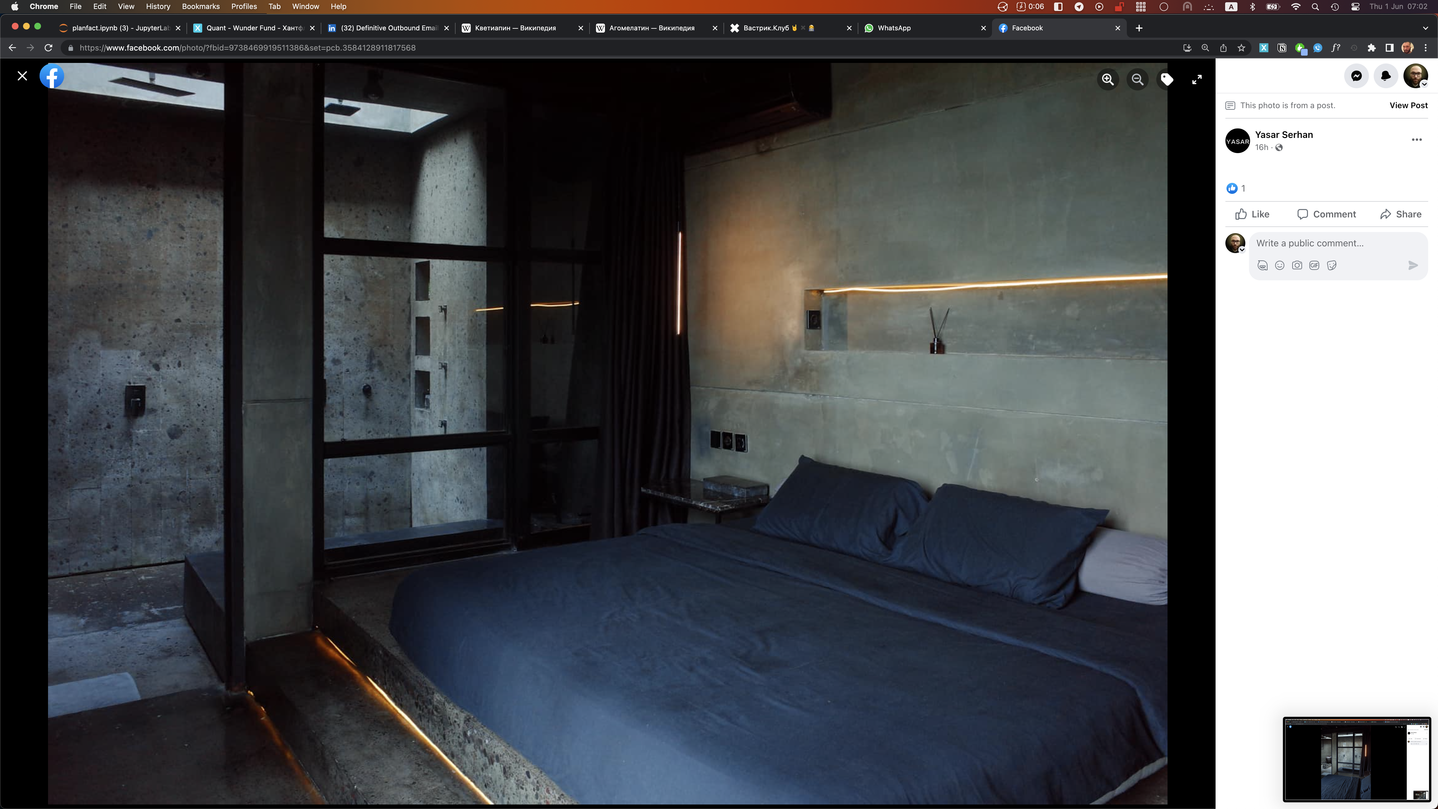Zoom out of the photo
Image resolution: width=1438 pixels, height=809 pixels.
tap(1137, 79)
